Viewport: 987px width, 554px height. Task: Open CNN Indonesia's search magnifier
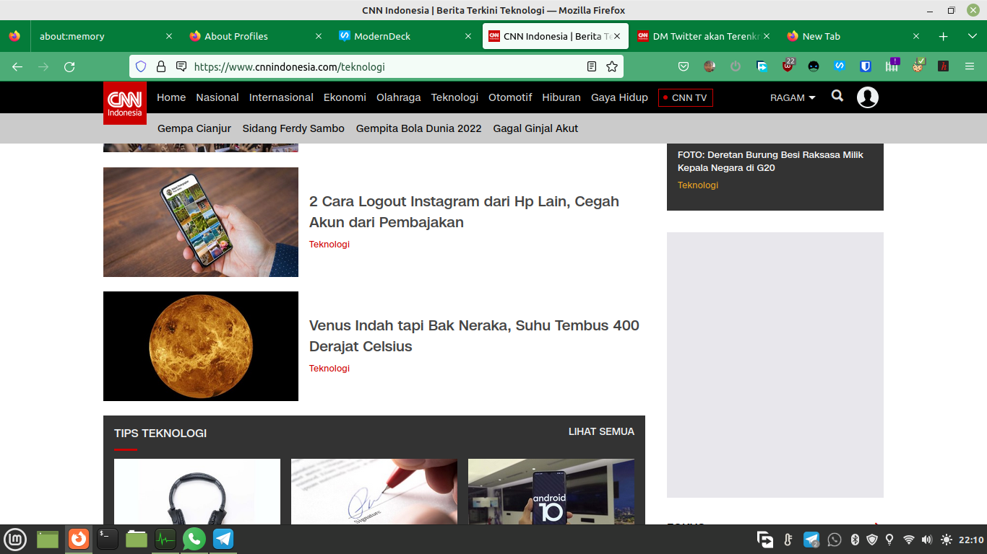click(x=837, y=97)
